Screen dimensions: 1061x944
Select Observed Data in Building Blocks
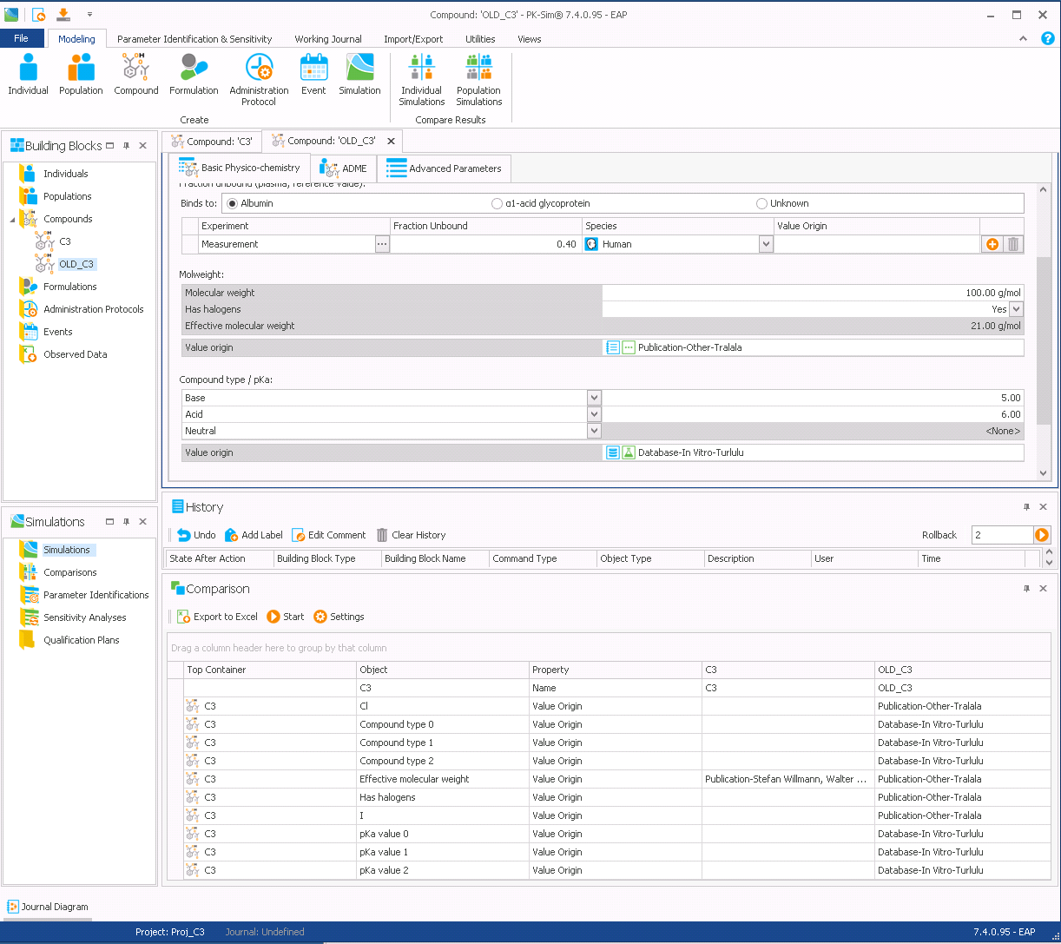click(75, 354)
